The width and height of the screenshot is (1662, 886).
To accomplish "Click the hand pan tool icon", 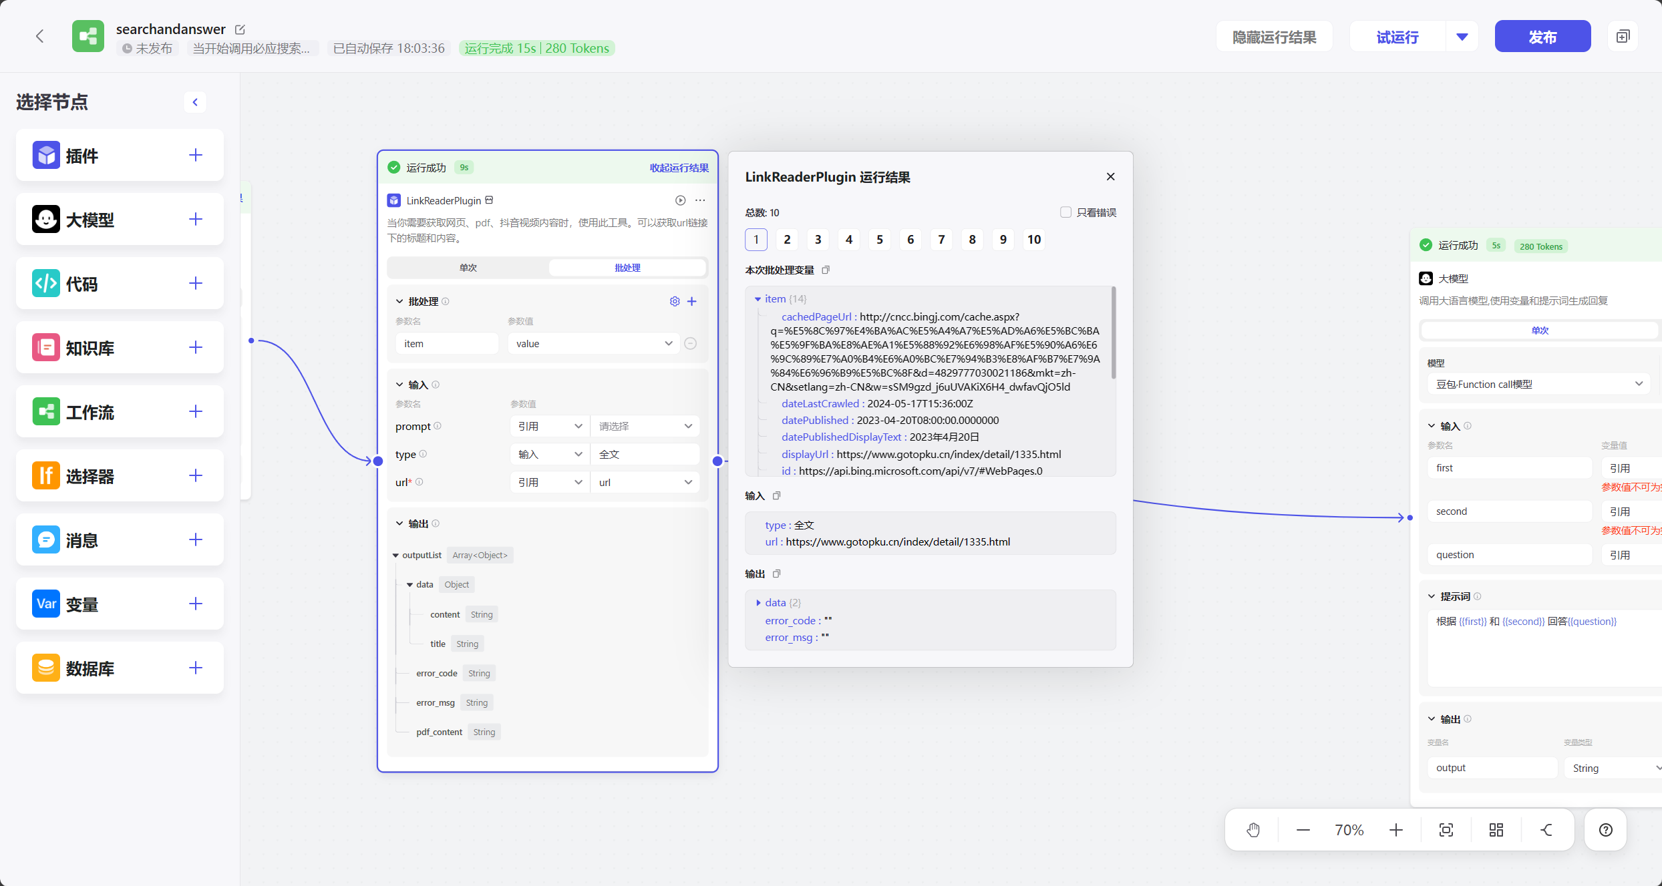I will click(1253, 830).
